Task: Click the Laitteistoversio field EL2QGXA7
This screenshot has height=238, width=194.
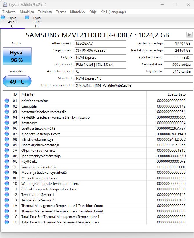Action: [x=101, y=43]
